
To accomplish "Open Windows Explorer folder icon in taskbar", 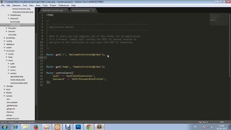I will click(26, 127).
